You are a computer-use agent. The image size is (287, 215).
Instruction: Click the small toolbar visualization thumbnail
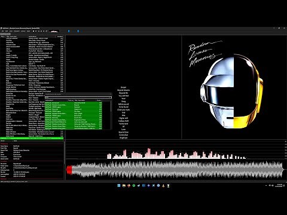pos(54,31)
